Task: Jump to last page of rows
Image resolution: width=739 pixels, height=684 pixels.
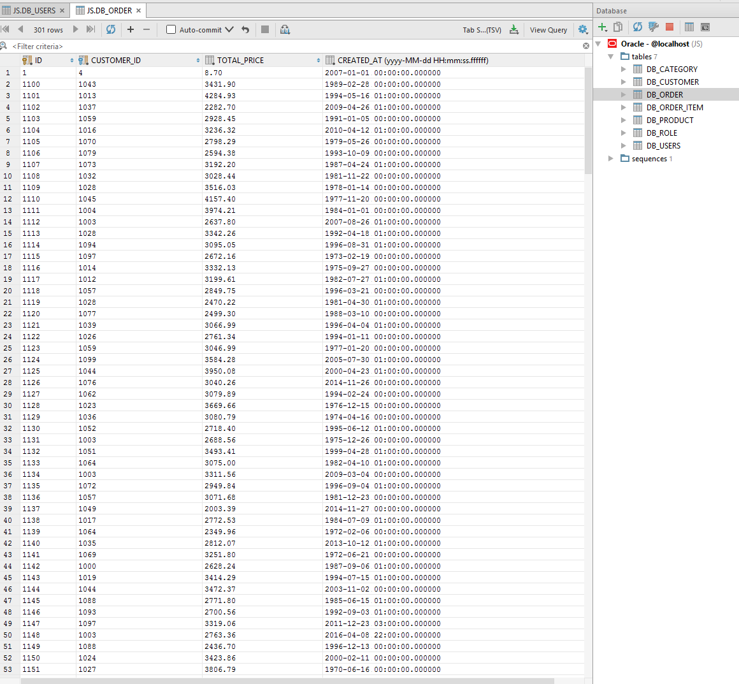Action: click(x=90, y=29)
